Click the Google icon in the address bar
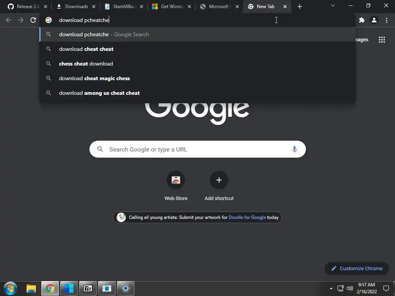This screenshot has height=296, width=395. point(49,20)
